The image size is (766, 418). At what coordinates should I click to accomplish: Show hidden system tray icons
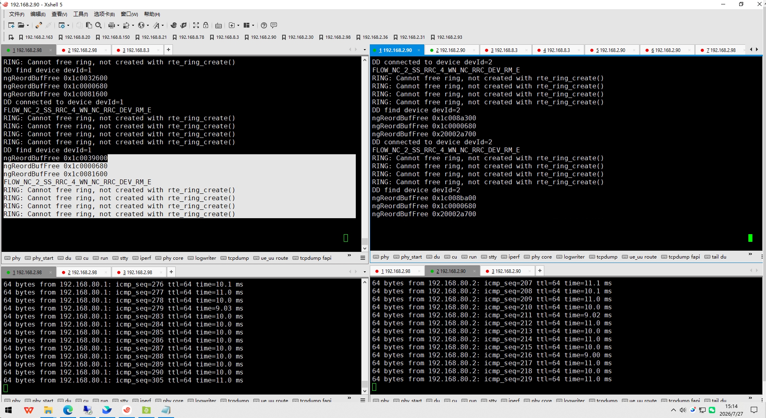click(673, 410)
